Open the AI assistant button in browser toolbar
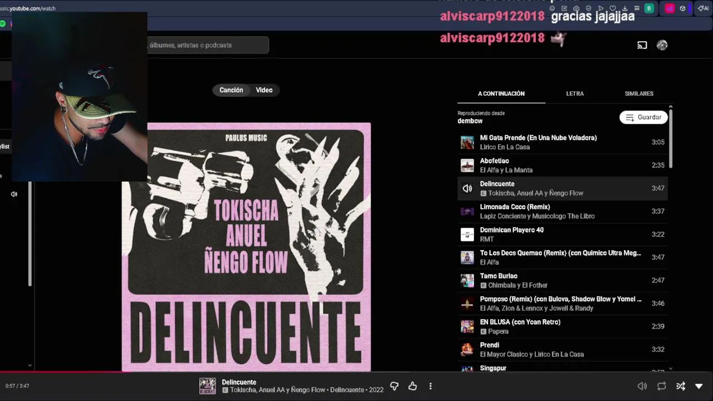 703,8
